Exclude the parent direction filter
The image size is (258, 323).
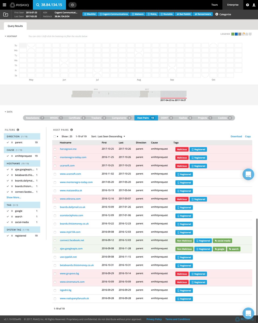(12, 142)
